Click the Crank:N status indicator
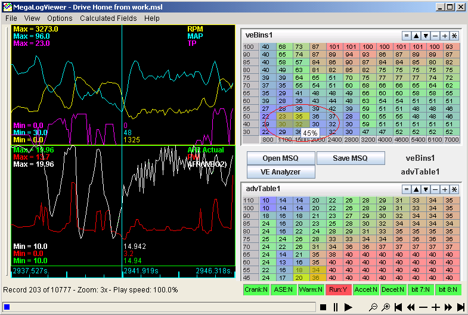 pyautogui.click(x=256, y=289)
